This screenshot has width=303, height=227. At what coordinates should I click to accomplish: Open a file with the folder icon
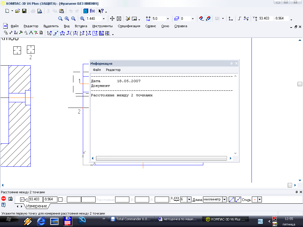click(17, 11)
